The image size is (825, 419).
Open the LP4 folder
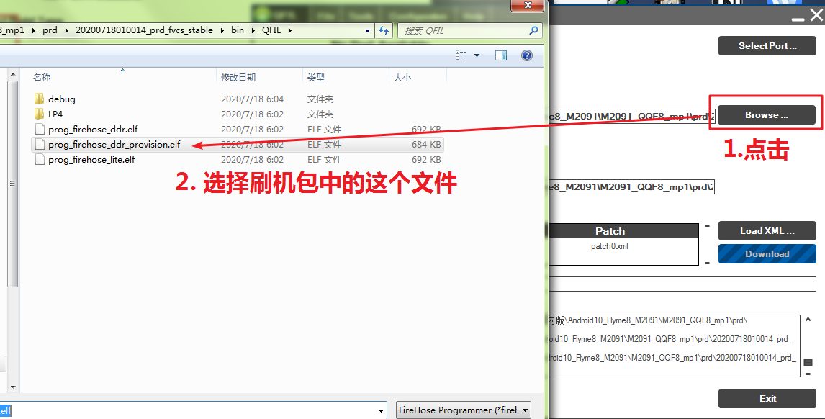coord(56,114)
